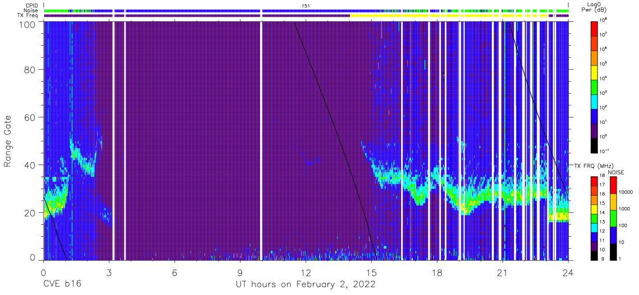Image resolution: width=639 pixels, height=295 pixels.
Task: Click the '18' tick on TX FRQ legend
Action: [x=603, y=176]
